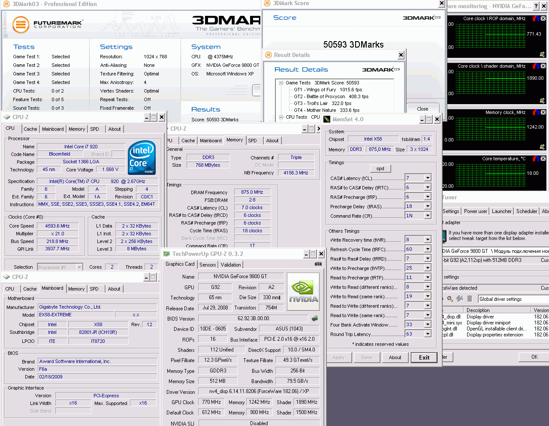The image size is (549, 426).
Task: Click the NVIDIA logo in GPU-Z
Action: [303, 292]
